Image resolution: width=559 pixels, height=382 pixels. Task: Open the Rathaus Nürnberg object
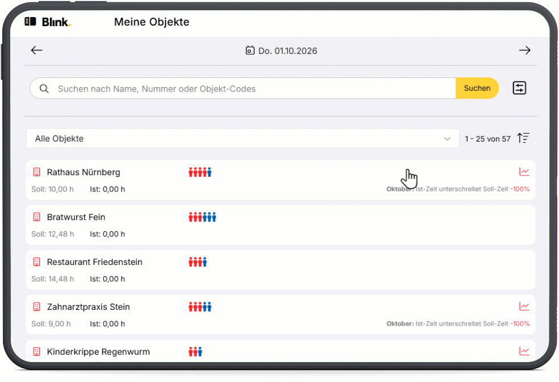(x=281, y=180)
